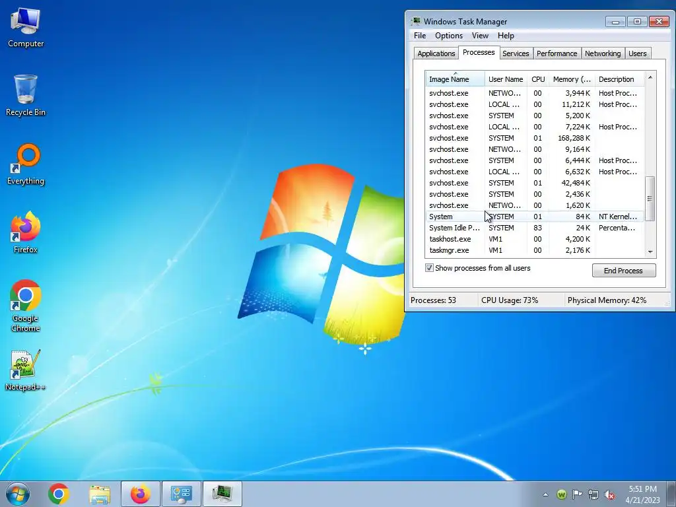Screen dimensions: 676x507
Task: Show hidden tray icons arrow
Action: [545, 494]
